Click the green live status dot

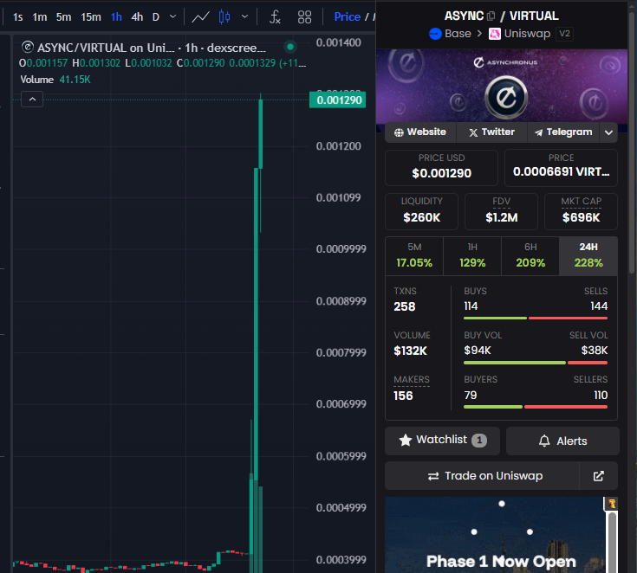pos(290,47)
